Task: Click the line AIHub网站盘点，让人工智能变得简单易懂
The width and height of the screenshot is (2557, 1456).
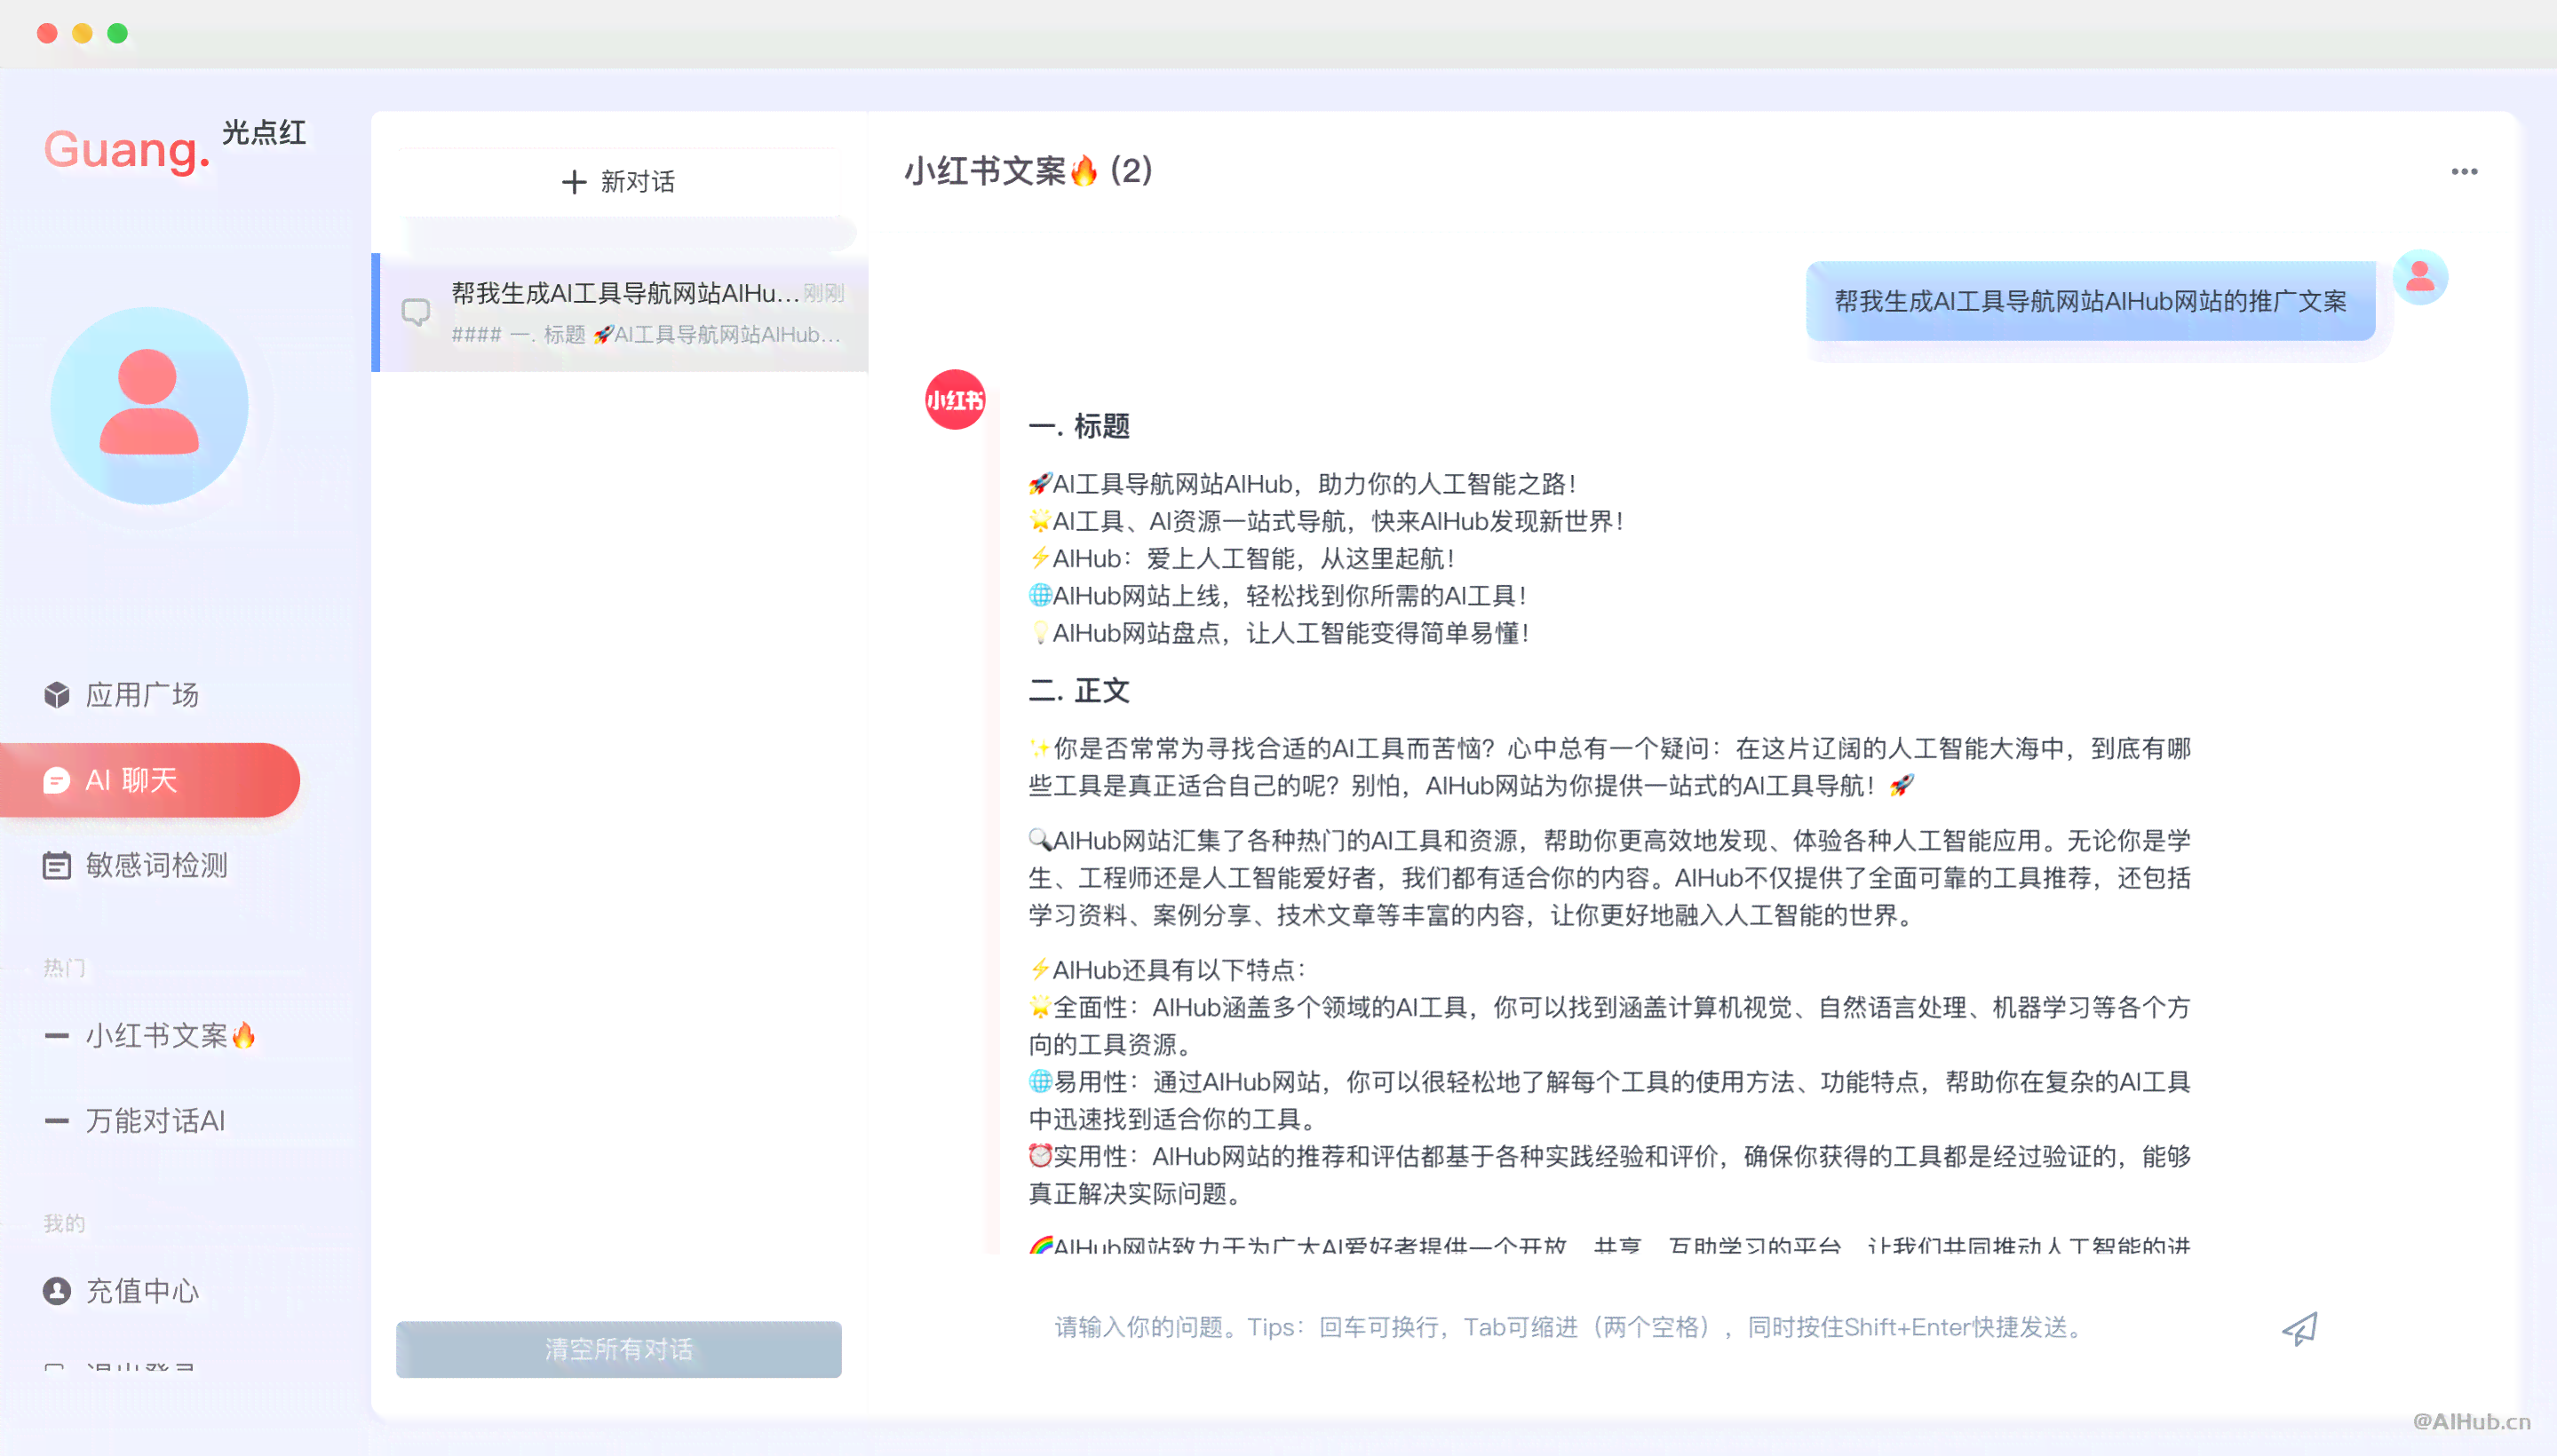Action: pyautogui.click(x=1279, y=633)
